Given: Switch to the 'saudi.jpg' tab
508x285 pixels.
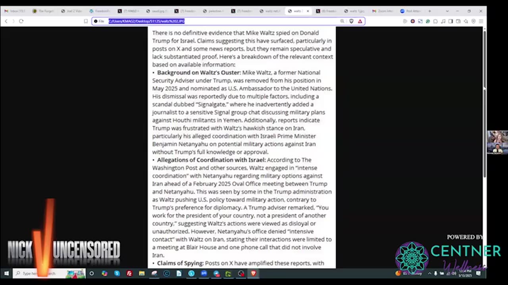Looking at the screenshot, I should pyautogui.click(x=156, y=11).
